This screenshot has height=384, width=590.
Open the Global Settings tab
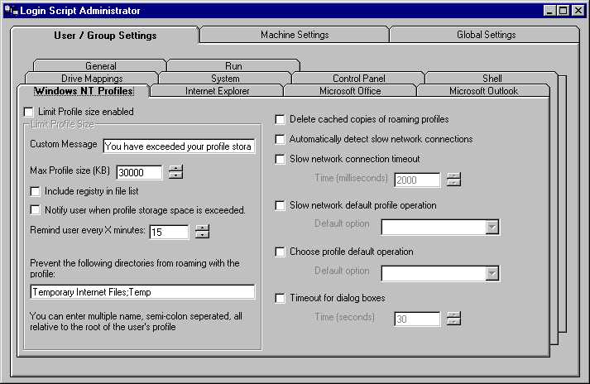[x=486, y=35]
